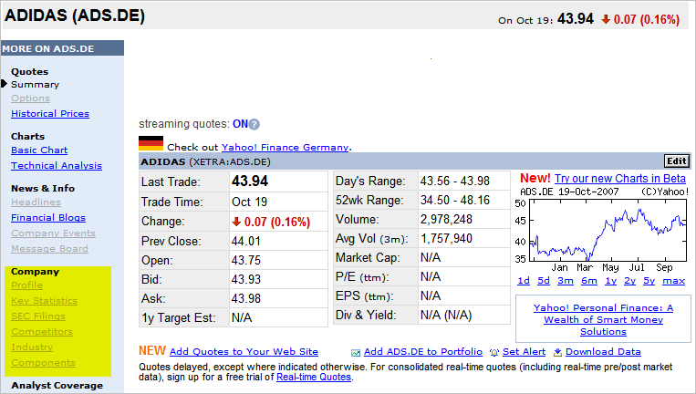Click the Open value 43.75
696x394 pixels.
pyautogui.click(x=246, y=260)
